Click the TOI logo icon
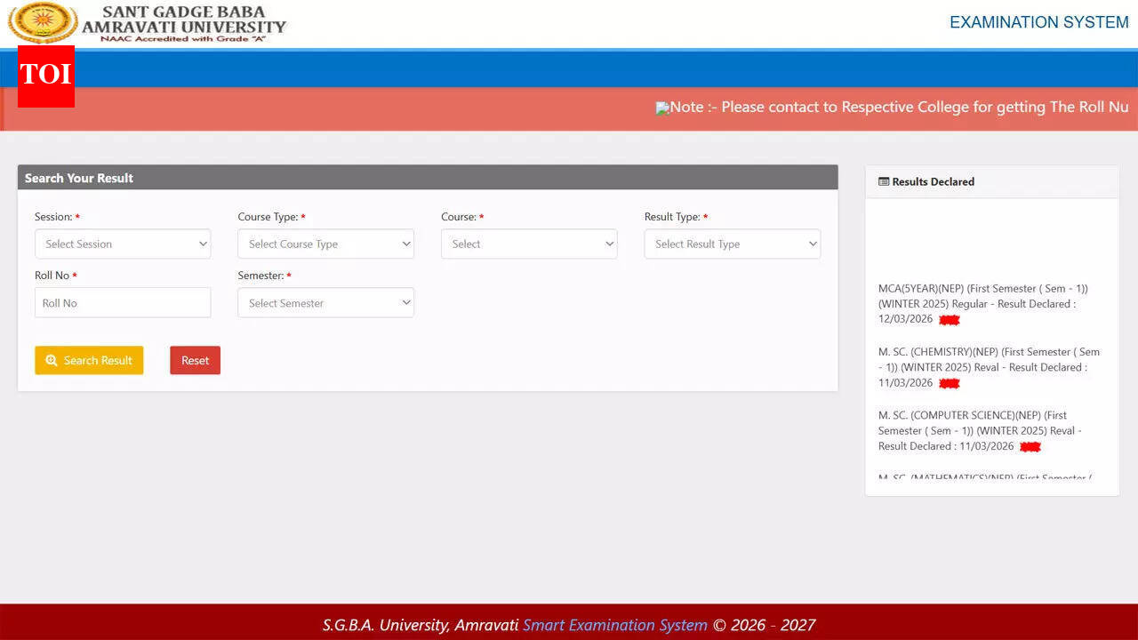This screenshot has width=1138, height=640. coord(45,76)
